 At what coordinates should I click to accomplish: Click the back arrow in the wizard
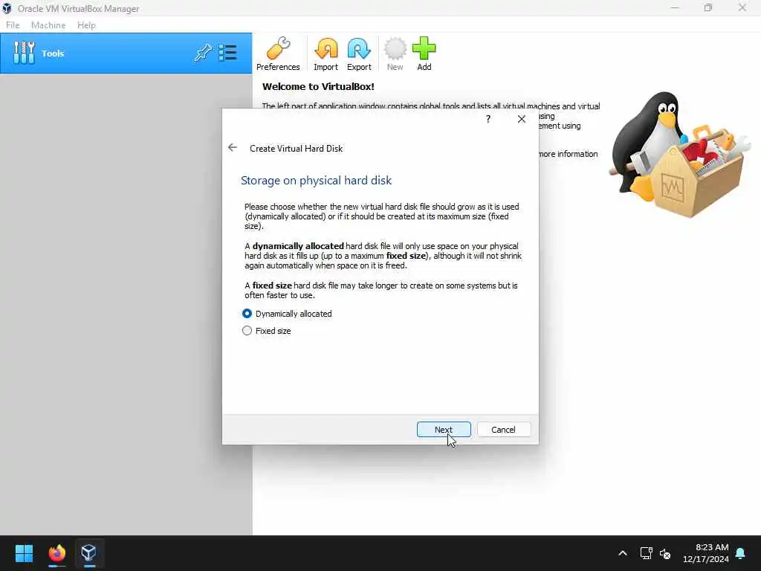tap(233, 148)
